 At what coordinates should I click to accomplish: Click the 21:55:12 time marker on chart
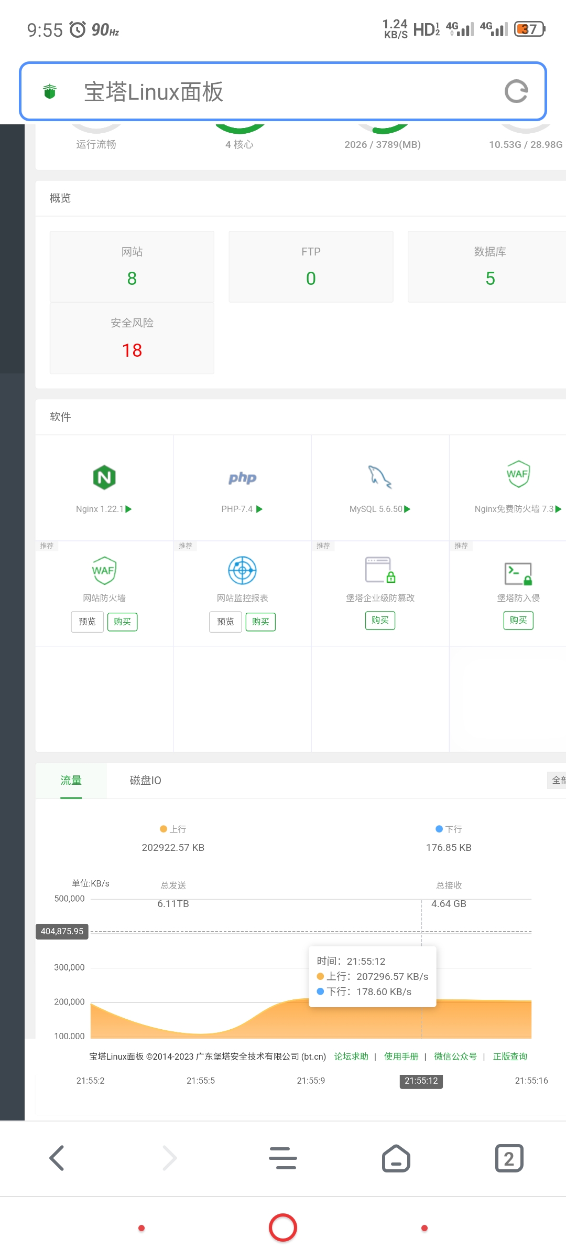pos(421,1081)
